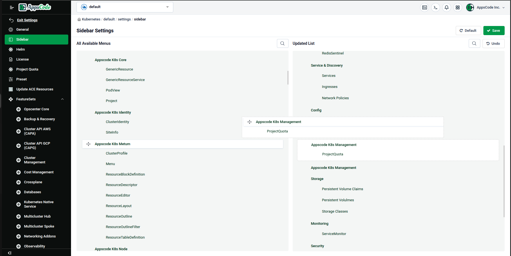This screenshot has width=511, height=256.
Task: Click the Save button
Action: [x=494, y=30]
